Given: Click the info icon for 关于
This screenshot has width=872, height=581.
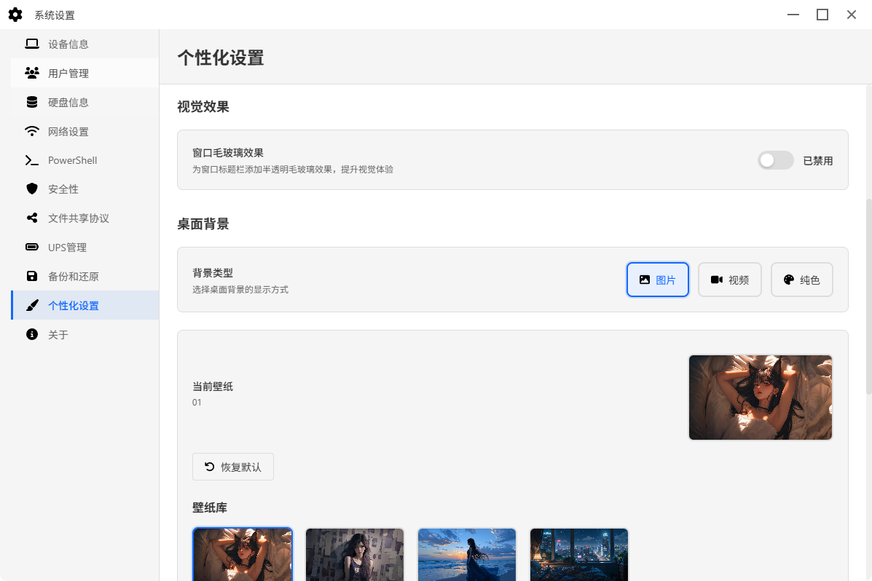Looking at the screenshot, I should point(32,334).
